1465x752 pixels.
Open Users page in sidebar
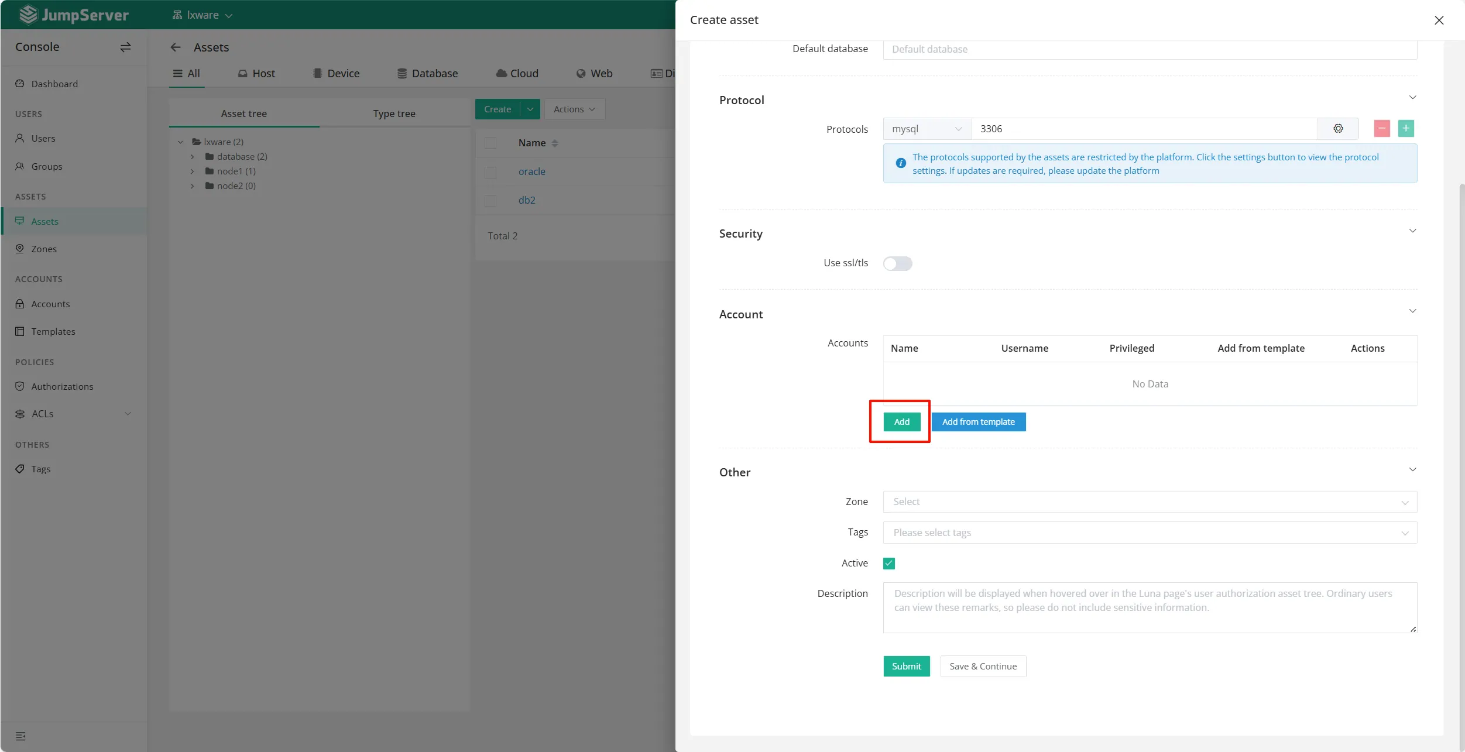tap(73, 138)
